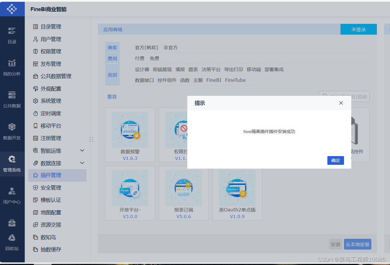Click the 未登录 login button

pos(359,29)
